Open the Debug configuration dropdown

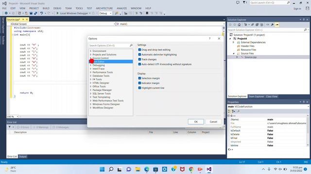pos(110,13)
